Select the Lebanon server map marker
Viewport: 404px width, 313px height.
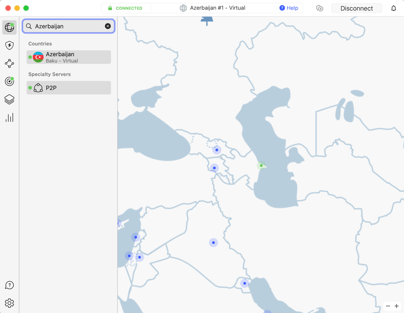[136, 237]
